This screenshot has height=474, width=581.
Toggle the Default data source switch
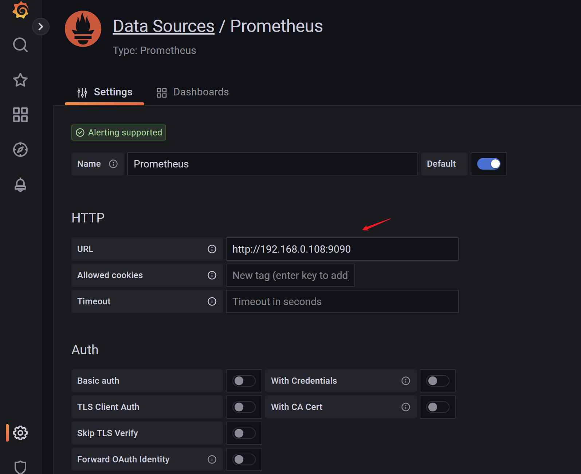[x=489, y=164]
